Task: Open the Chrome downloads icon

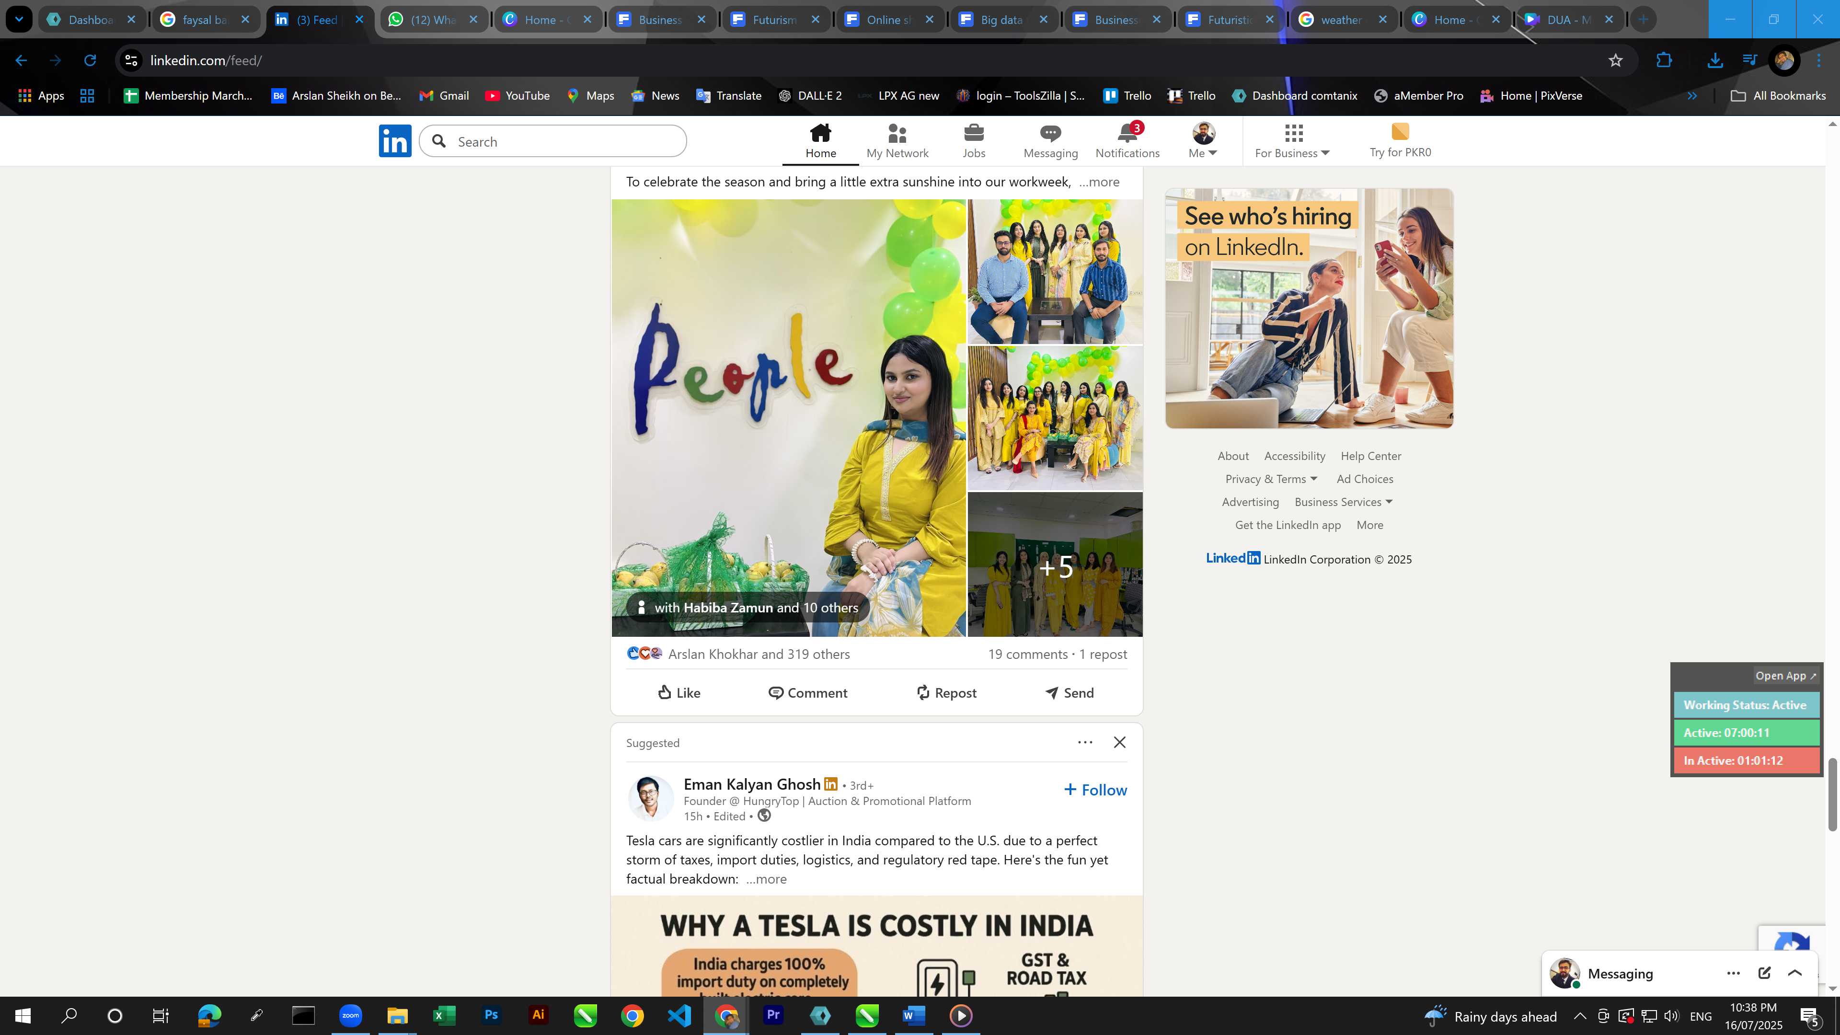Action: pos(1714,61)
